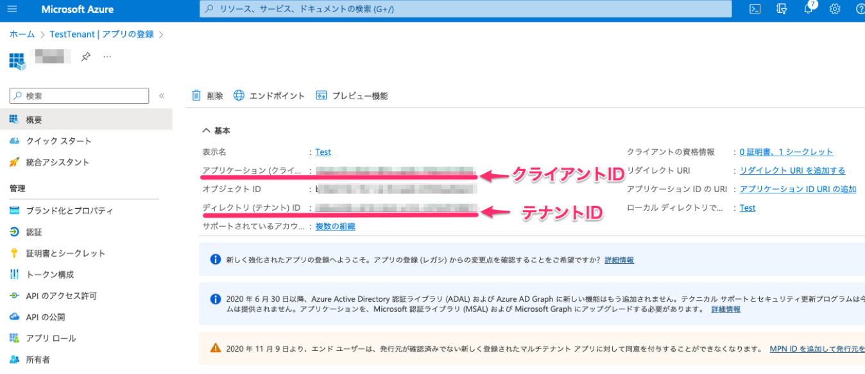Click the クライアントの資格情報 label

point(671,152)
